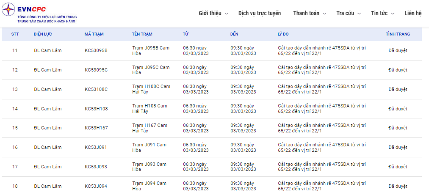
Task: Click the LÝ DO column header
Action: pyautogui.click(x=282, y=34)
